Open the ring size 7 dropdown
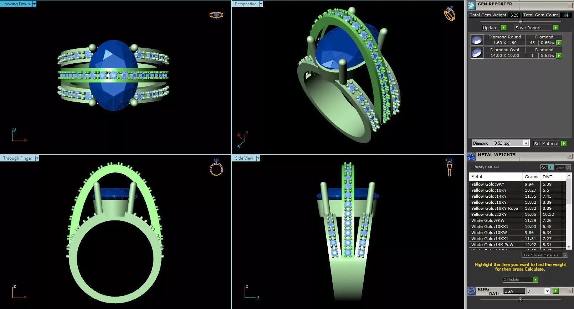 coord(547,291)
